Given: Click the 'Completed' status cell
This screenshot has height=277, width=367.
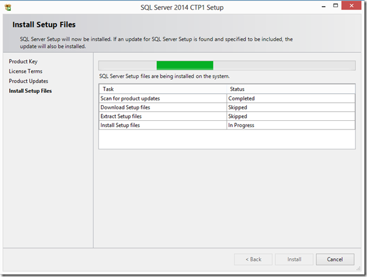Looking at the screenshot, I should pyautogui.click(x=291, y=98).
